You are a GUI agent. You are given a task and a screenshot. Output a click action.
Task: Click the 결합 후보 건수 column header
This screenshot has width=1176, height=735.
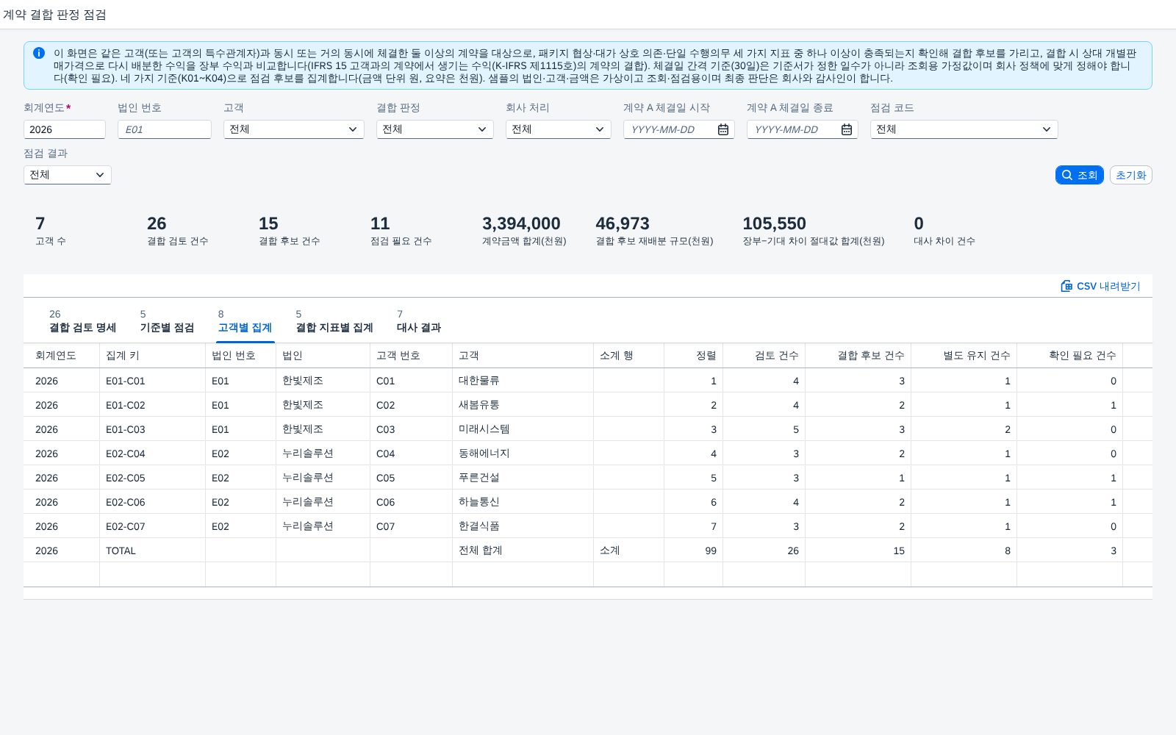coord(858,356)
